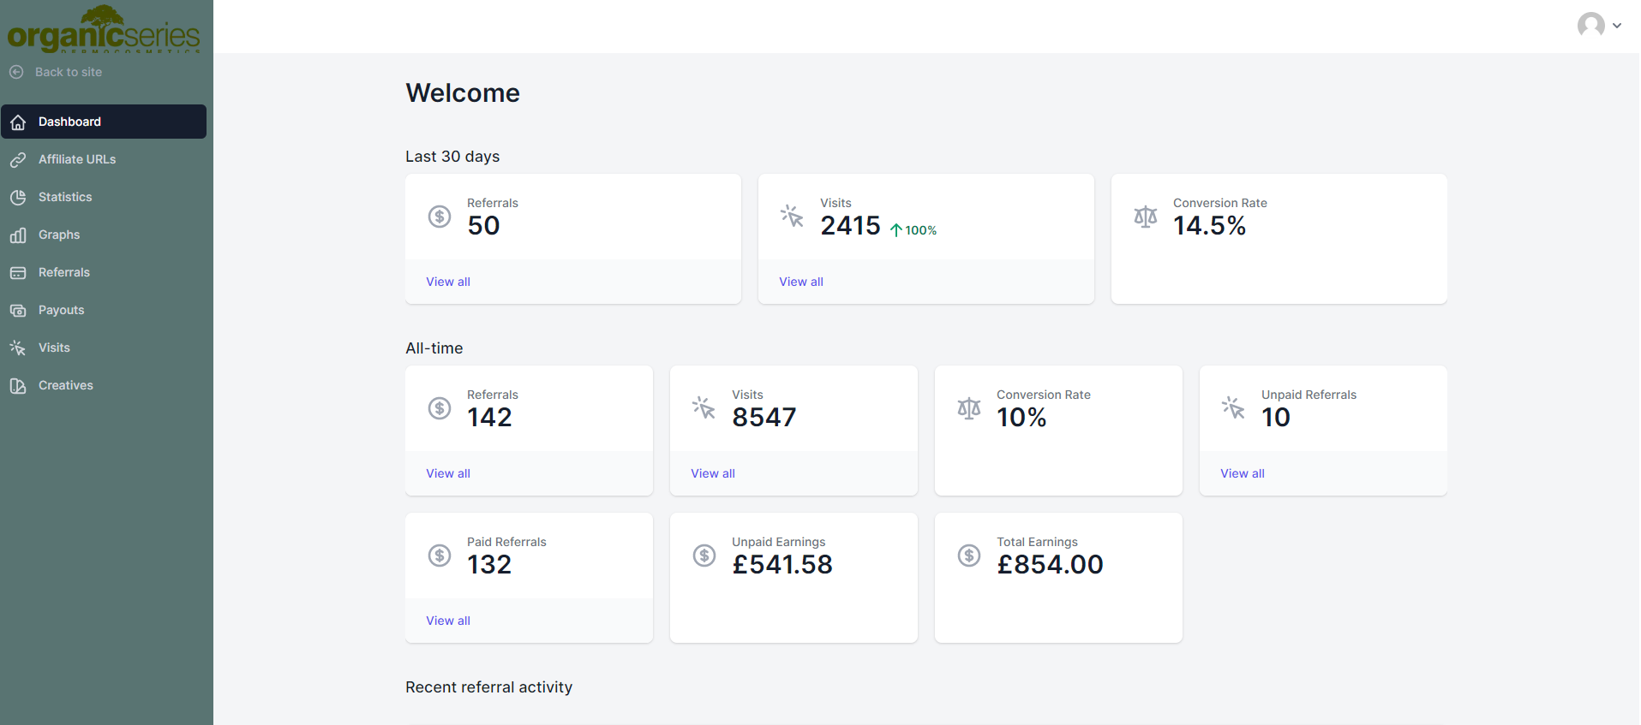The image size is (1641, 725).
Task: Click the user avatar icon at top right
Action: tap(1590, 25)
